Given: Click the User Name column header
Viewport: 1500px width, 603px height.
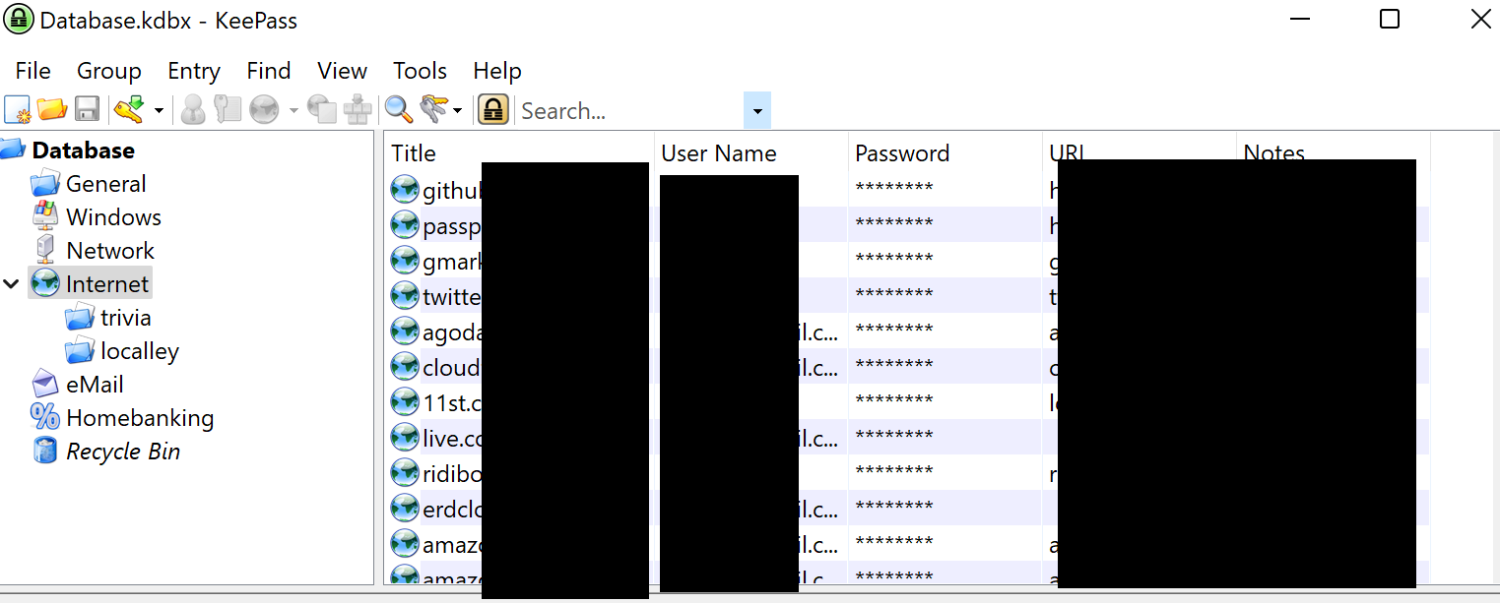Looking at the screenshot, I should [x=718, y=153].
